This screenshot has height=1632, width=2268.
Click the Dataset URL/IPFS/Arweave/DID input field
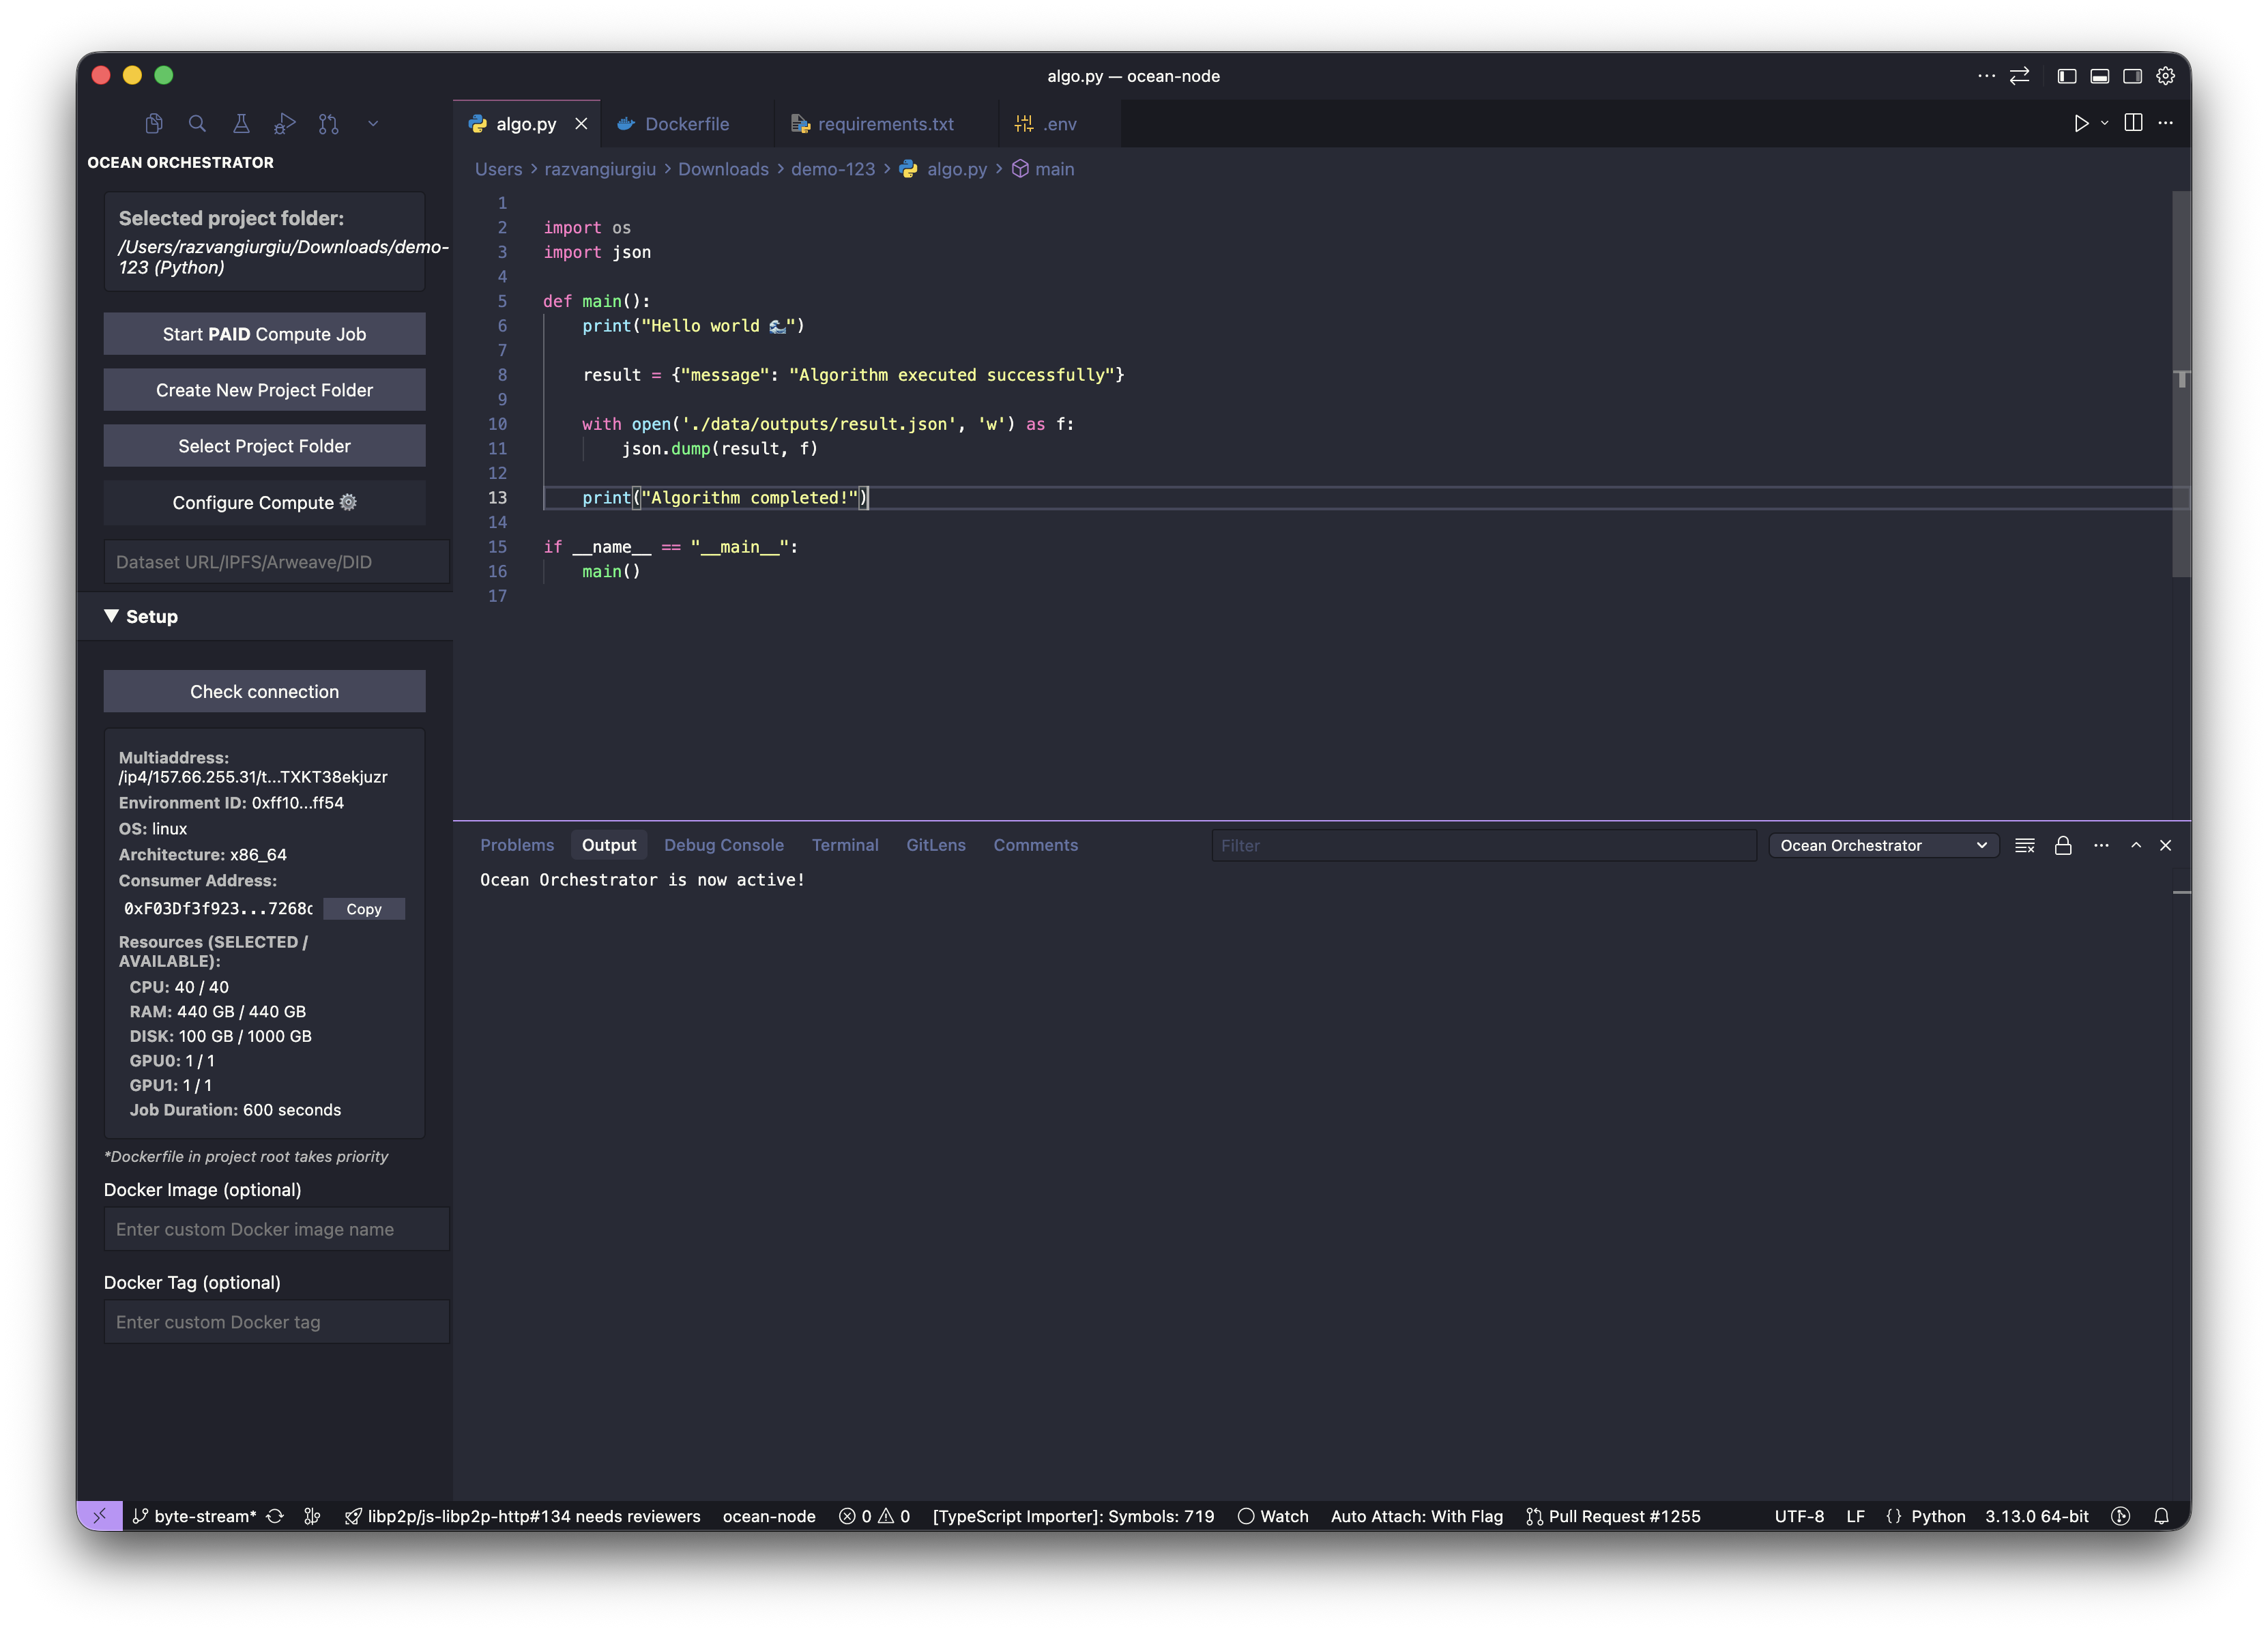(x=276, y=562)
